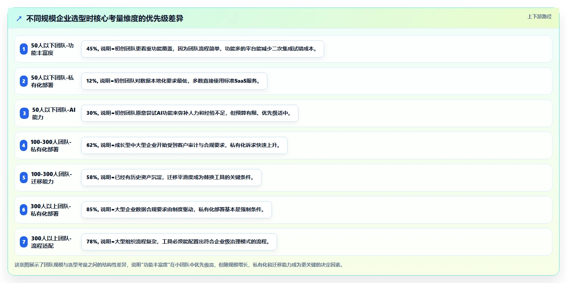Select the number 2 badge
This screenshot has height=283, width=567.
click(24, 81)
